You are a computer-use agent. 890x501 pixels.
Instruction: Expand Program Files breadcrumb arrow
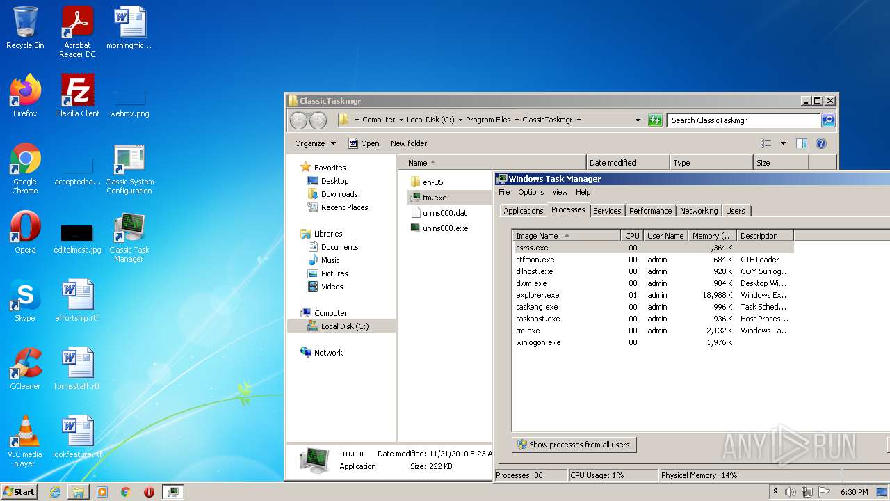pos(517,120)
